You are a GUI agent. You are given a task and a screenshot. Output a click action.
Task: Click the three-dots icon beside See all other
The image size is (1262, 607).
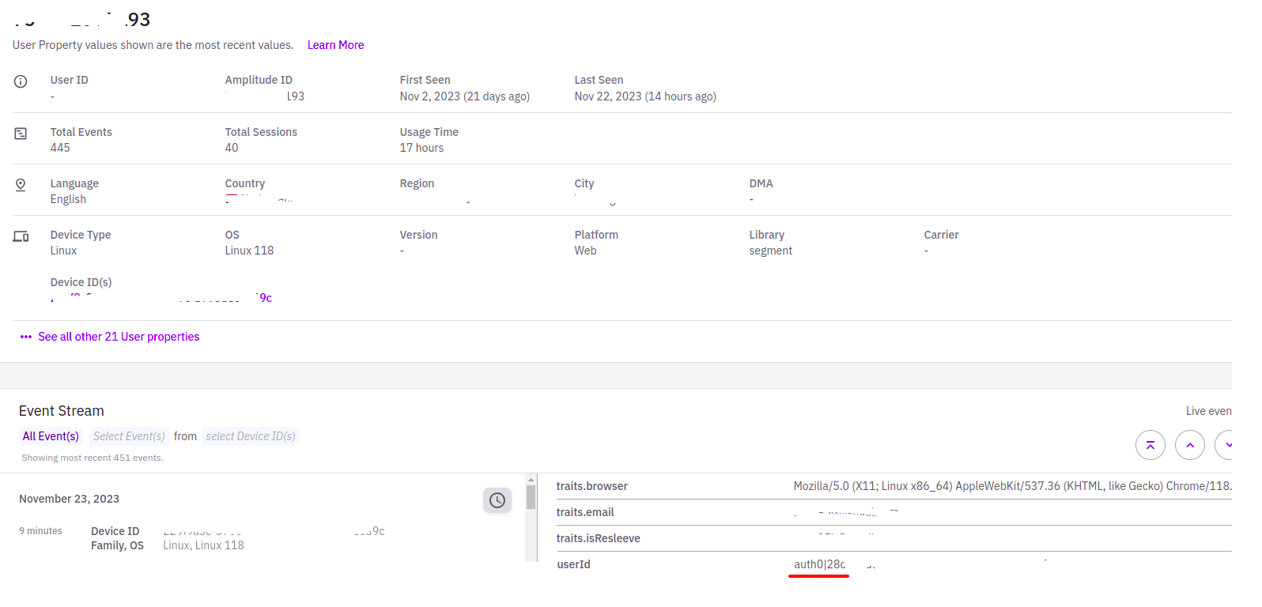tap(26, 337)
